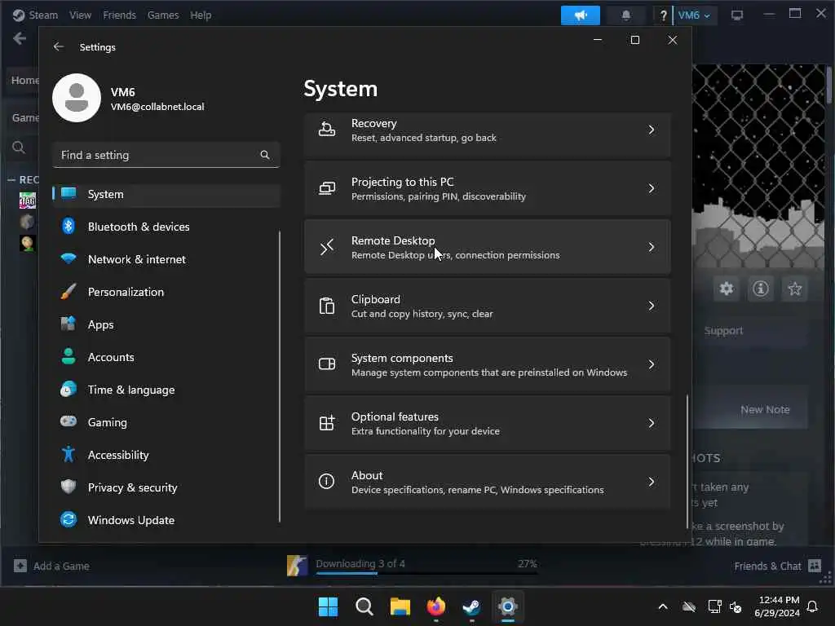Switch to Steam via taskbar icon

point(472,606)
